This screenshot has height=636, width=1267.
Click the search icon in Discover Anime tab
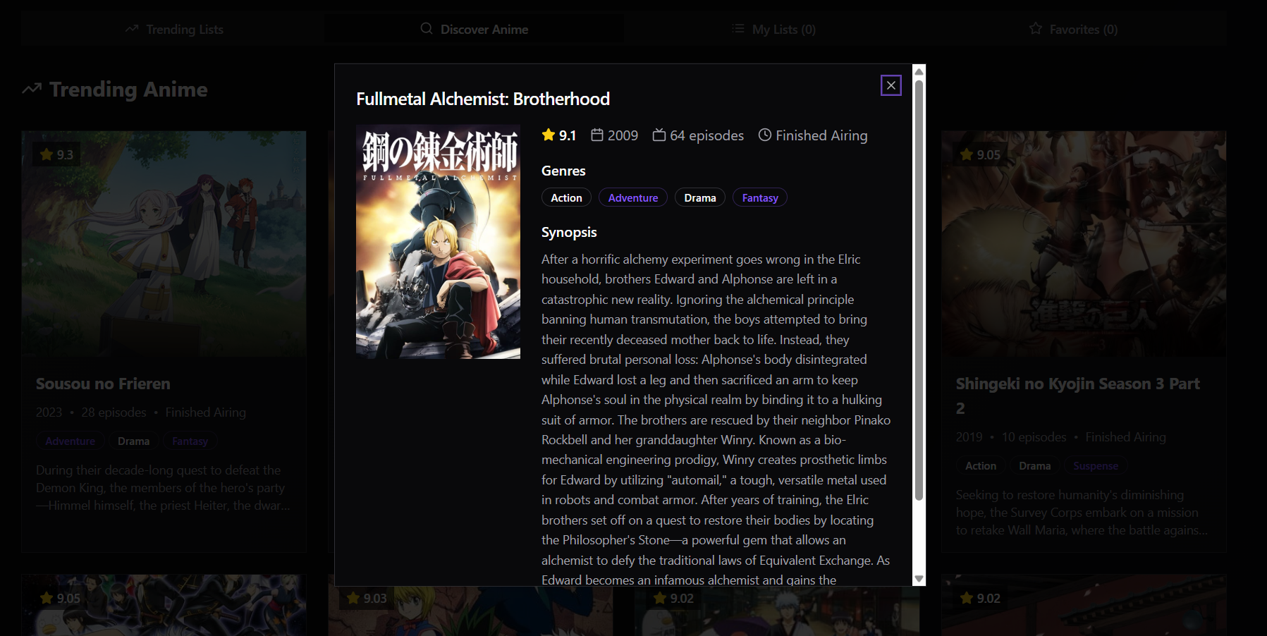pos(427,28)
